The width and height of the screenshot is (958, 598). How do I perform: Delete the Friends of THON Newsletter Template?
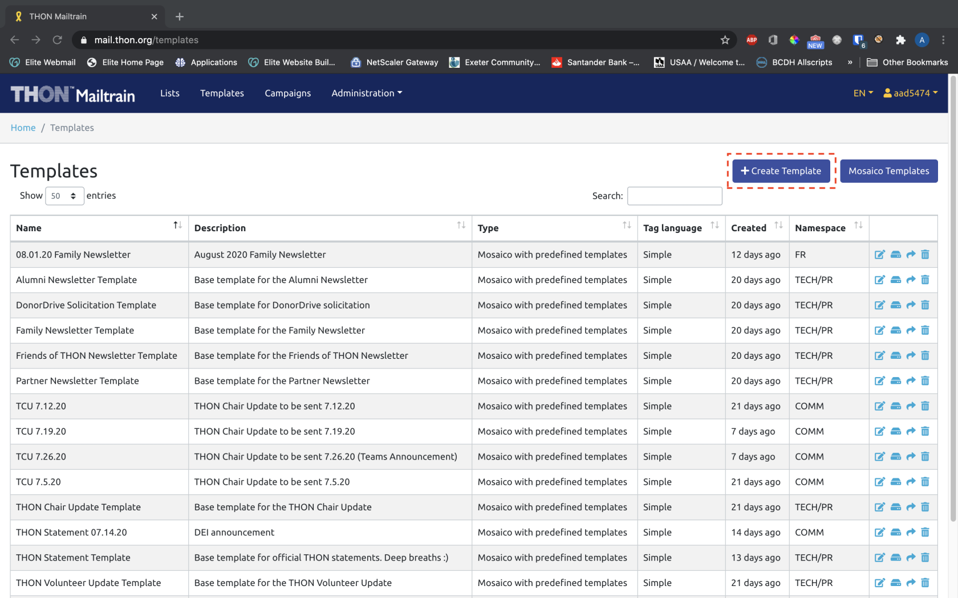(925, 355)
